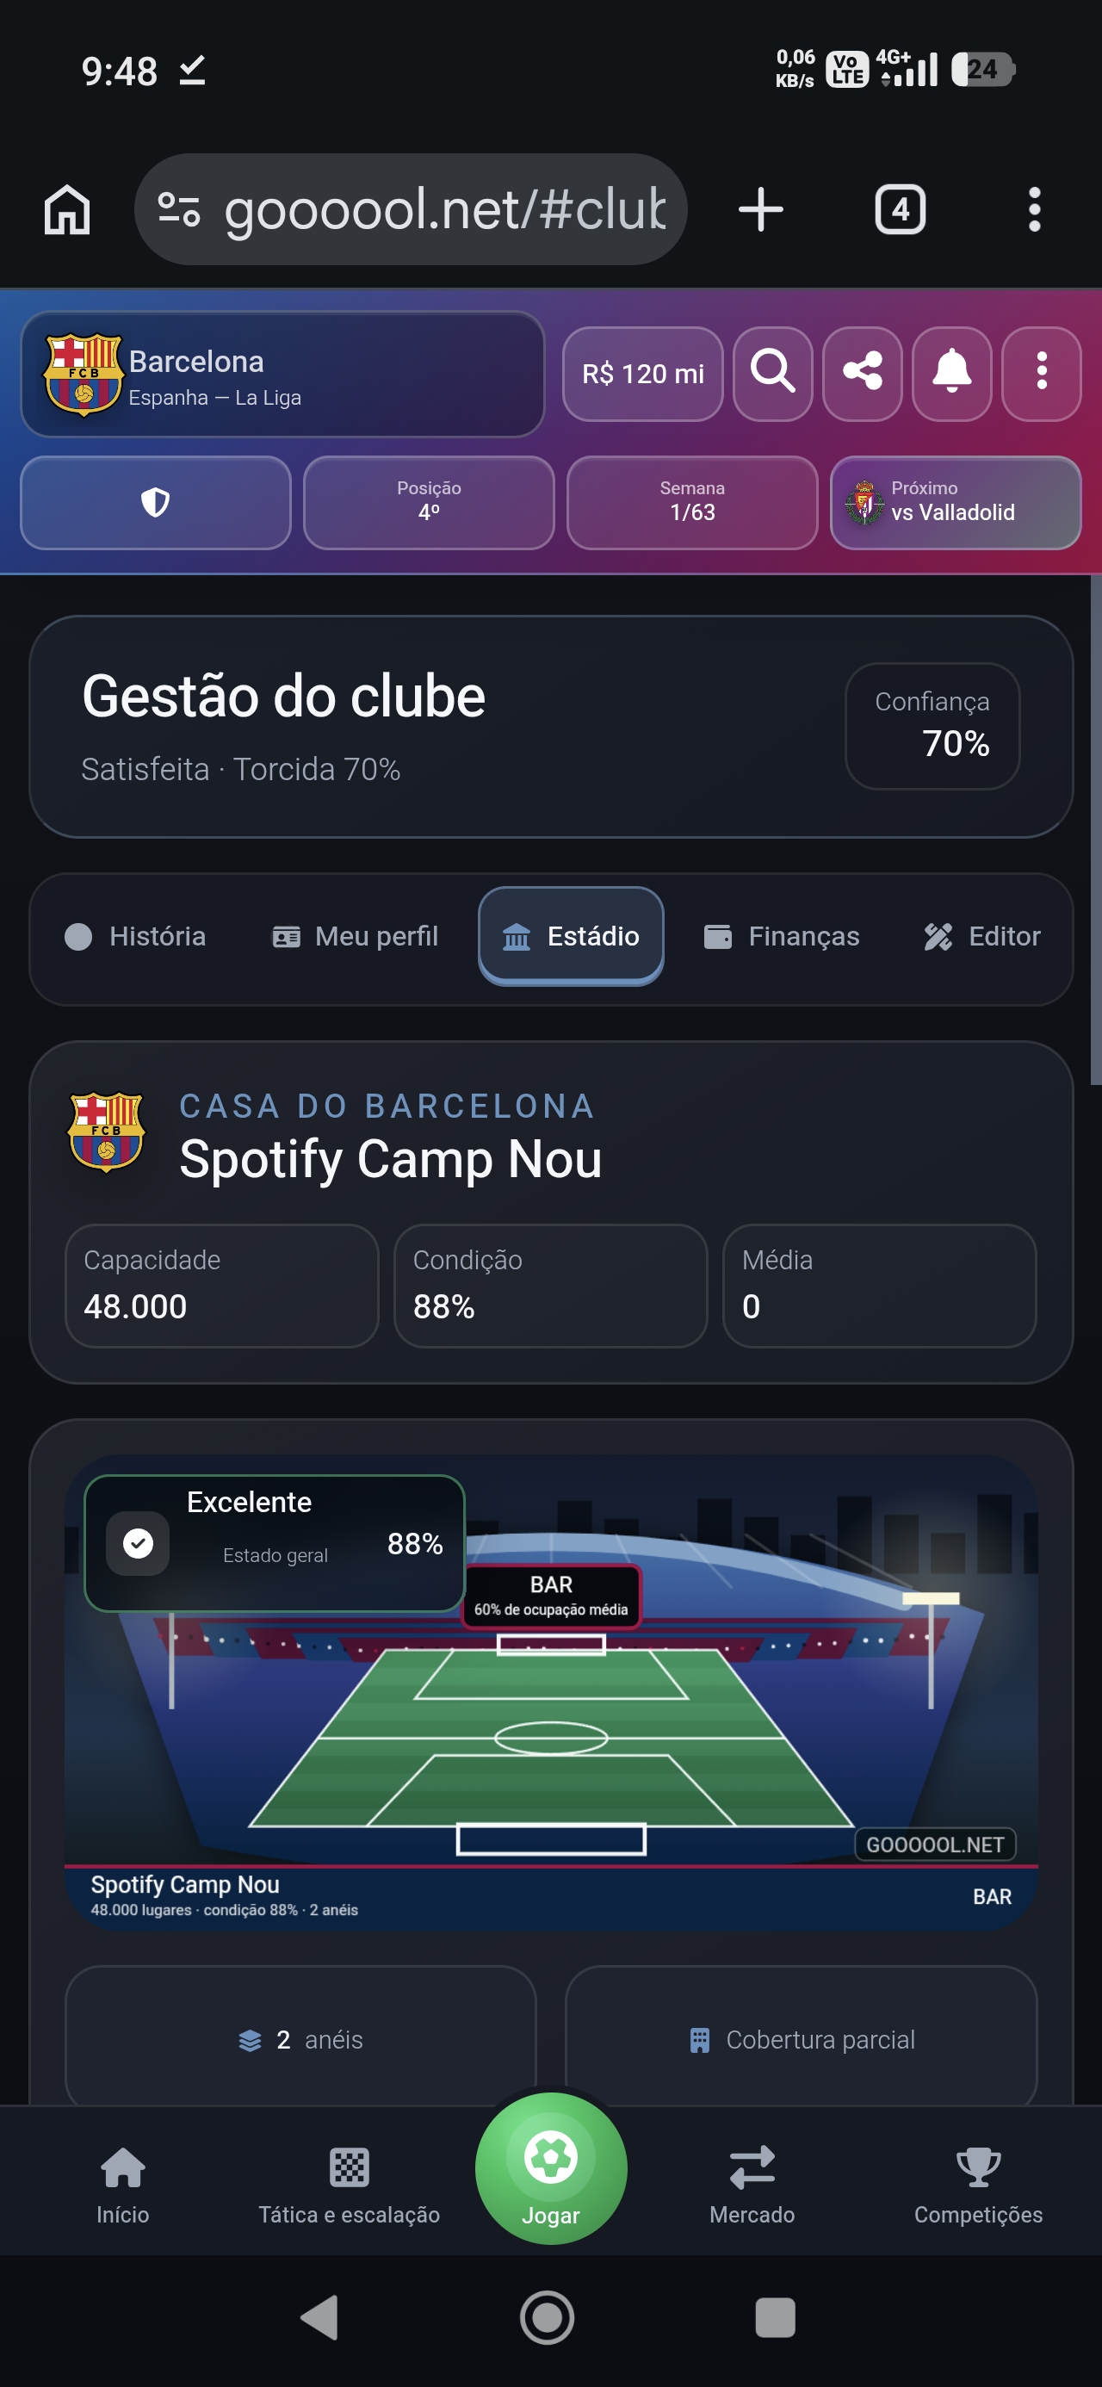The width and height of the screenshot is (1102, 2387).
Task: Open the História tab
Action: pos(135,937)
